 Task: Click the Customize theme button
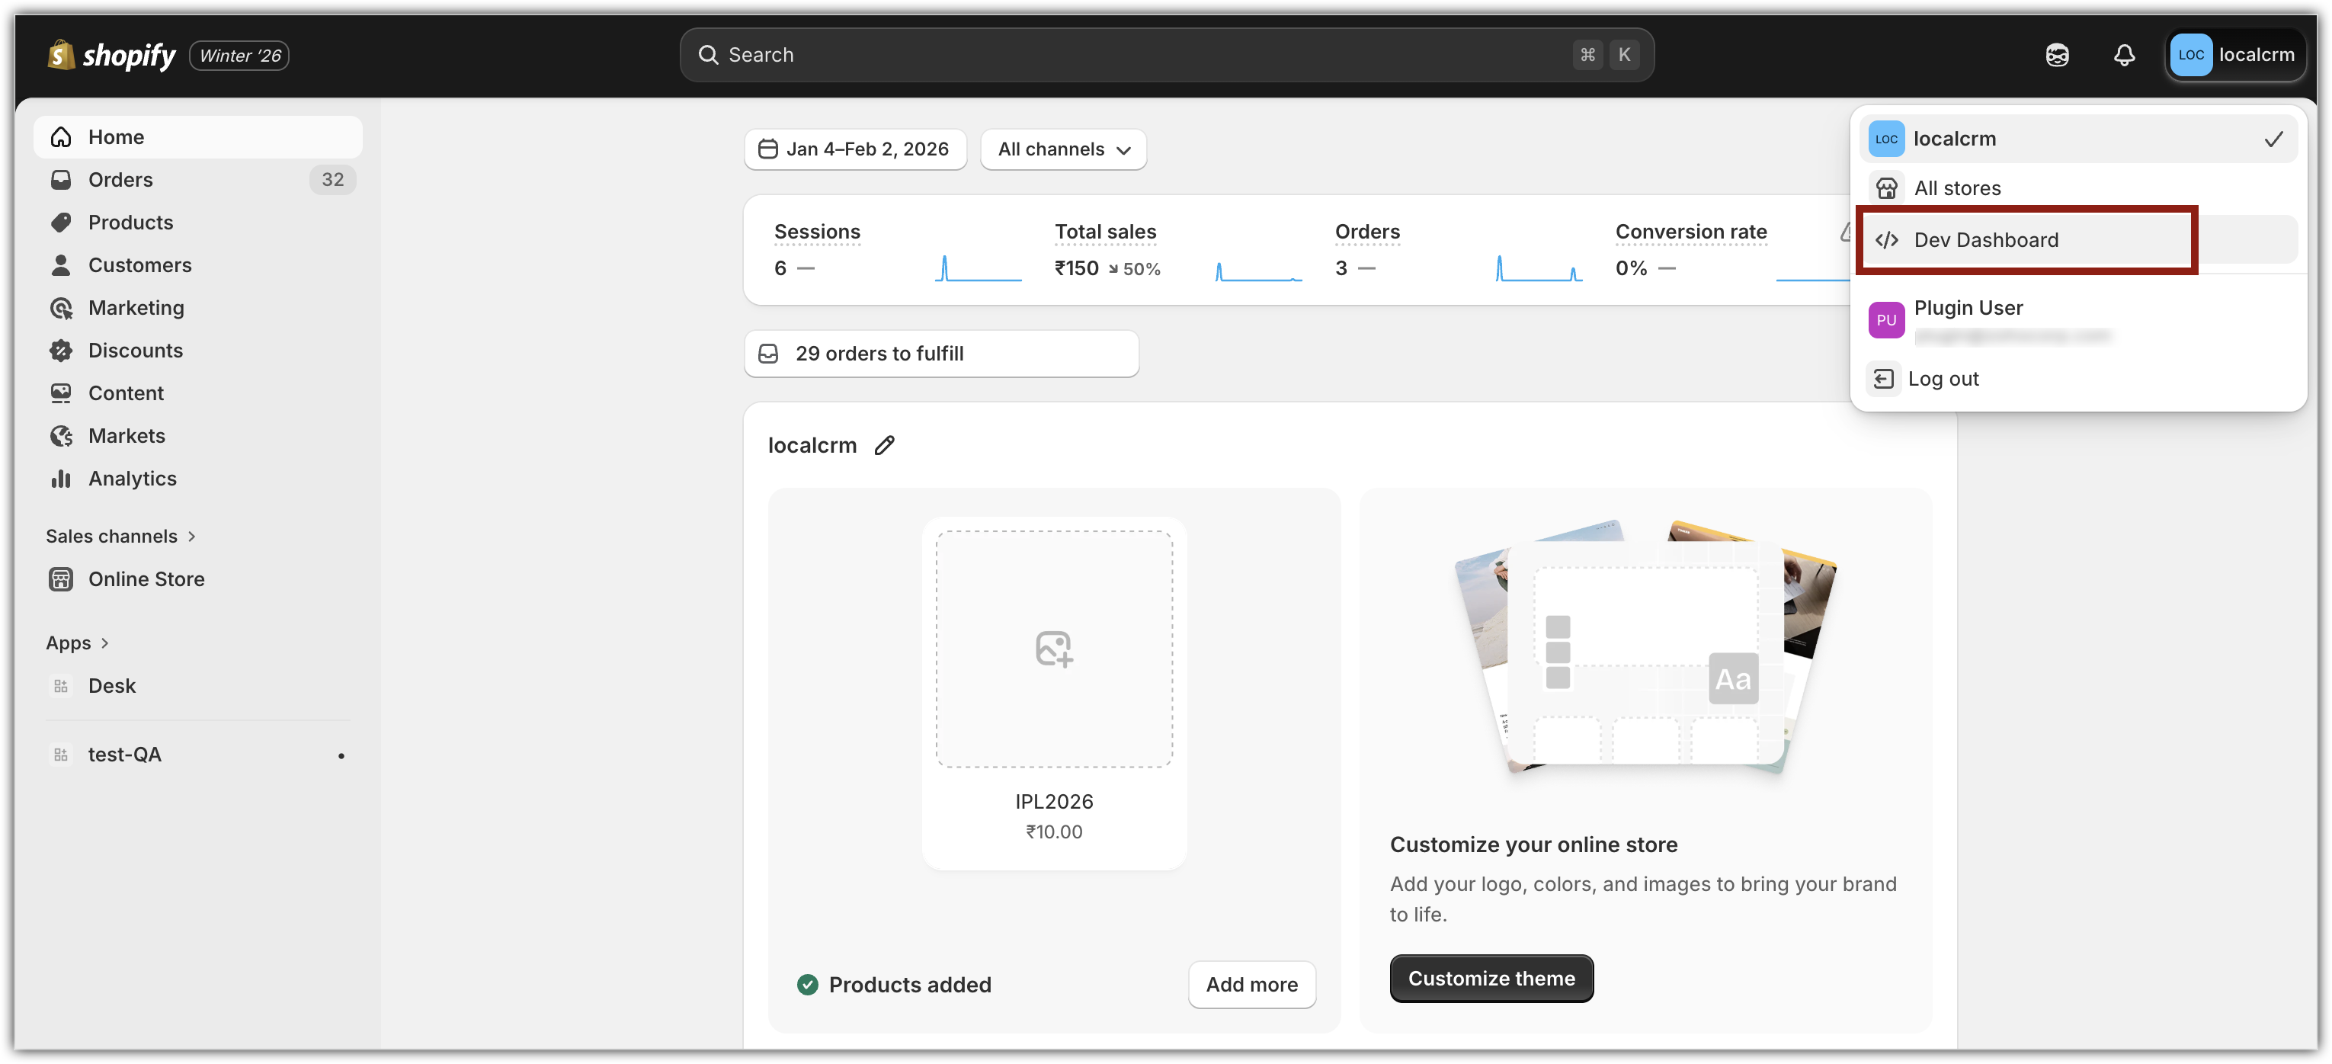click(1491, 978)
